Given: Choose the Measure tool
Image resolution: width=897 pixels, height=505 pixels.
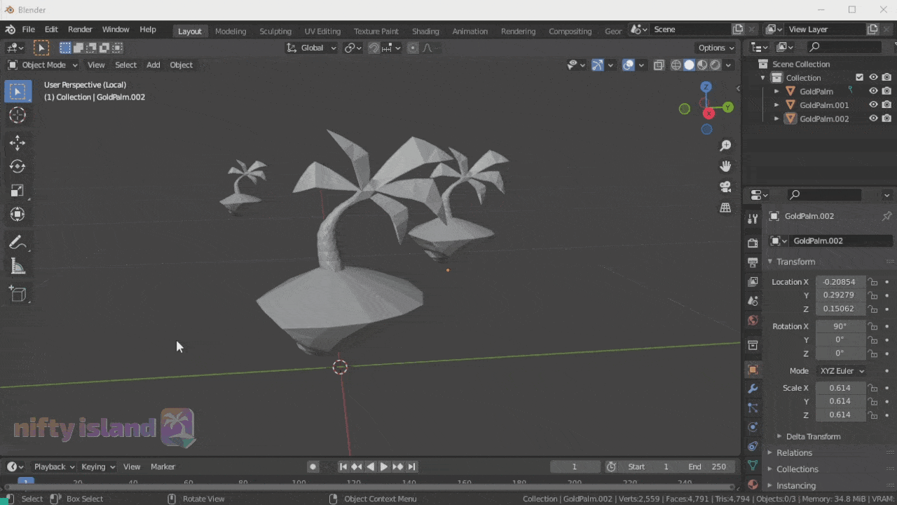Looking at the screenshot, I should [18, 267].
